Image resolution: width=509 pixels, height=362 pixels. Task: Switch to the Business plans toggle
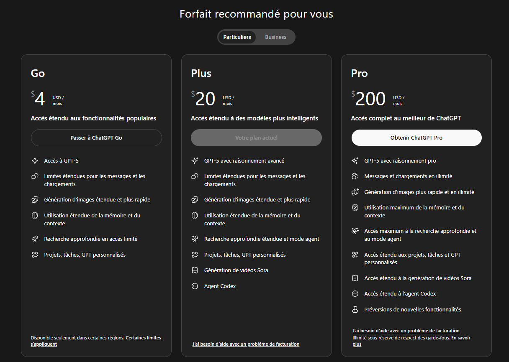pyautogui.click(x=275, y=37)
